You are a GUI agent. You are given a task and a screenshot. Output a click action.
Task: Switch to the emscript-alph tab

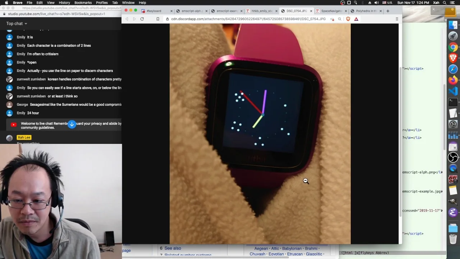click(x=192, y=11)
